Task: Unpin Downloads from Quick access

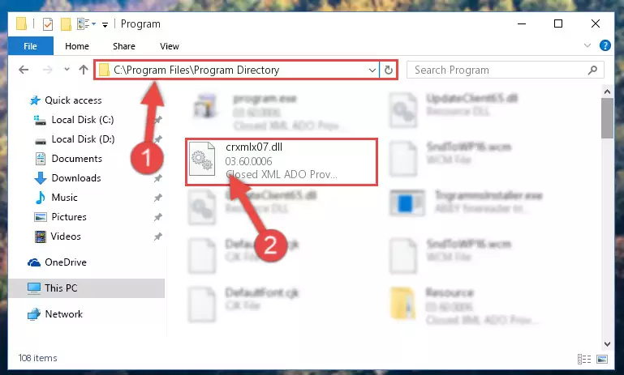Action: 158,178
